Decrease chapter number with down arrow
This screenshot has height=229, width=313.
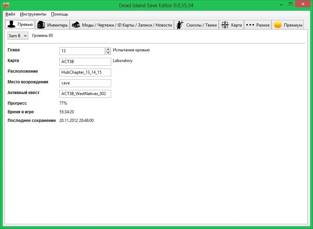pyautogui.click(x=108, y=53)
